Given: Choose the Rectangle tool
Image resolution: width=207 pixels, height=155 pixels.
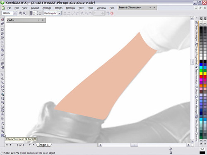Looking at the screenshot, I should coord(2,98).
